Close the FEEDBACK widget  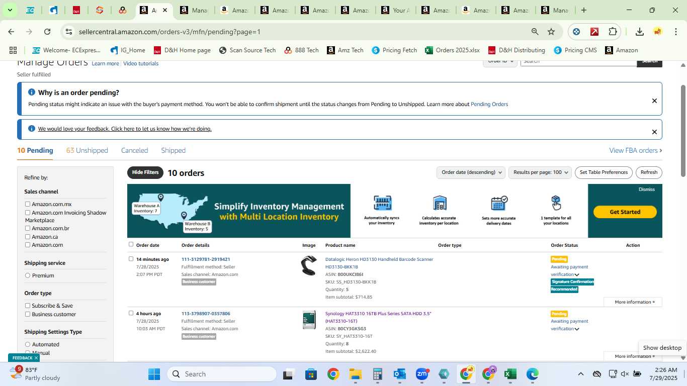36,358
